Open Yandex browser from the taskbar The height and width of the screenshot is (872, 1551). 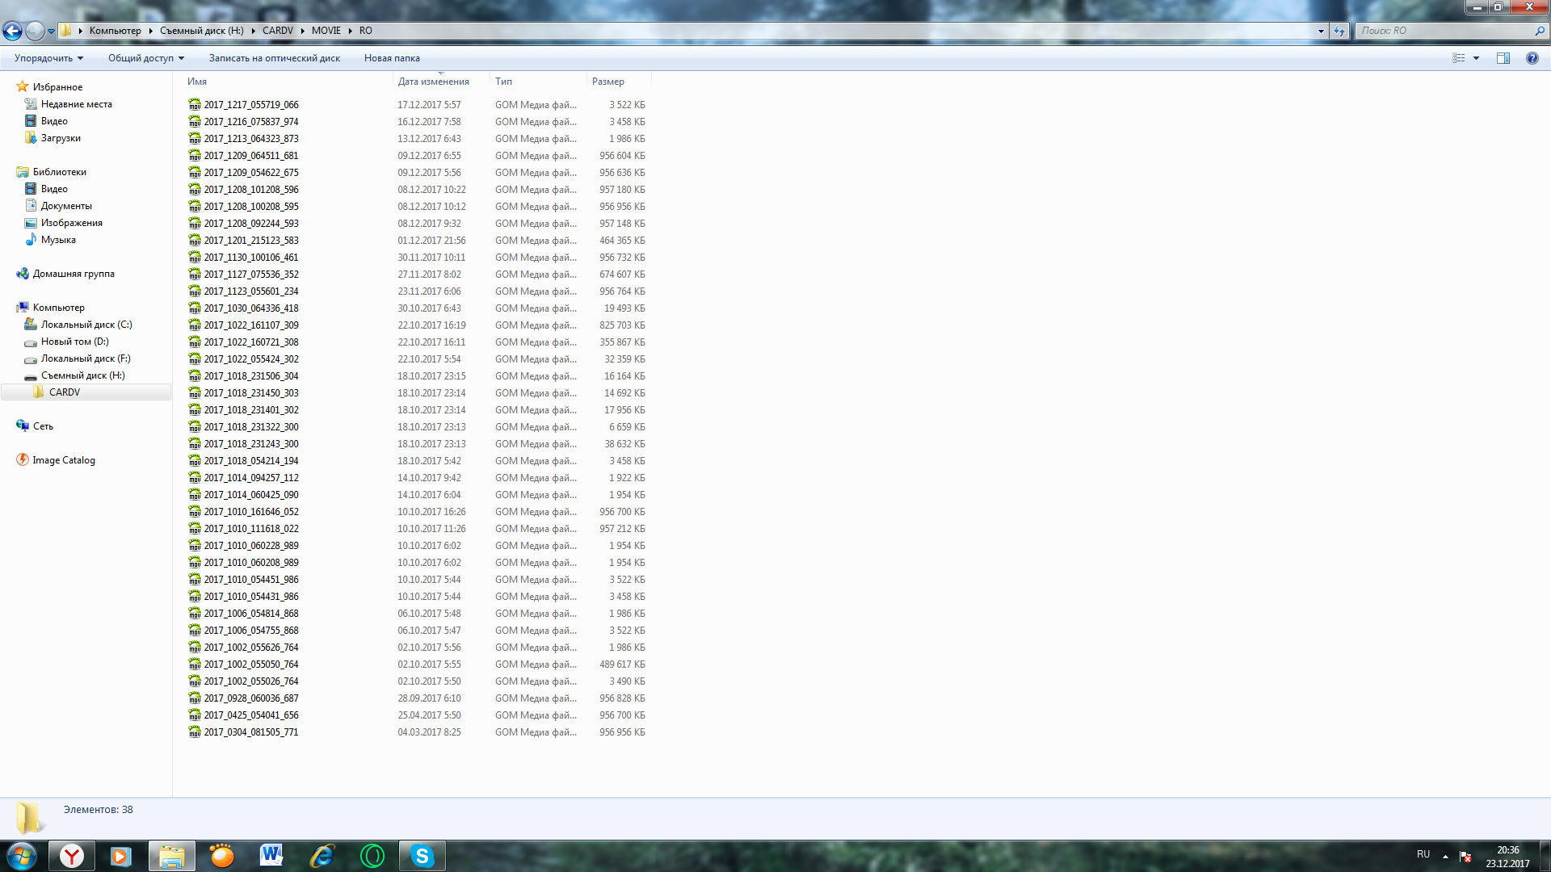pyautogui.click(x=72, y=856)
